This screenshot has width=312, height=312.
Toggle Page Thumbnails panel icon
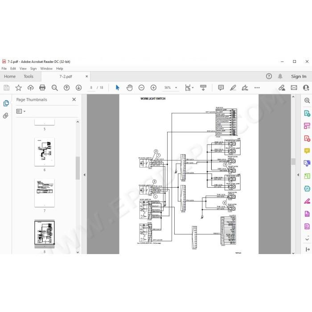click(6, 103)
